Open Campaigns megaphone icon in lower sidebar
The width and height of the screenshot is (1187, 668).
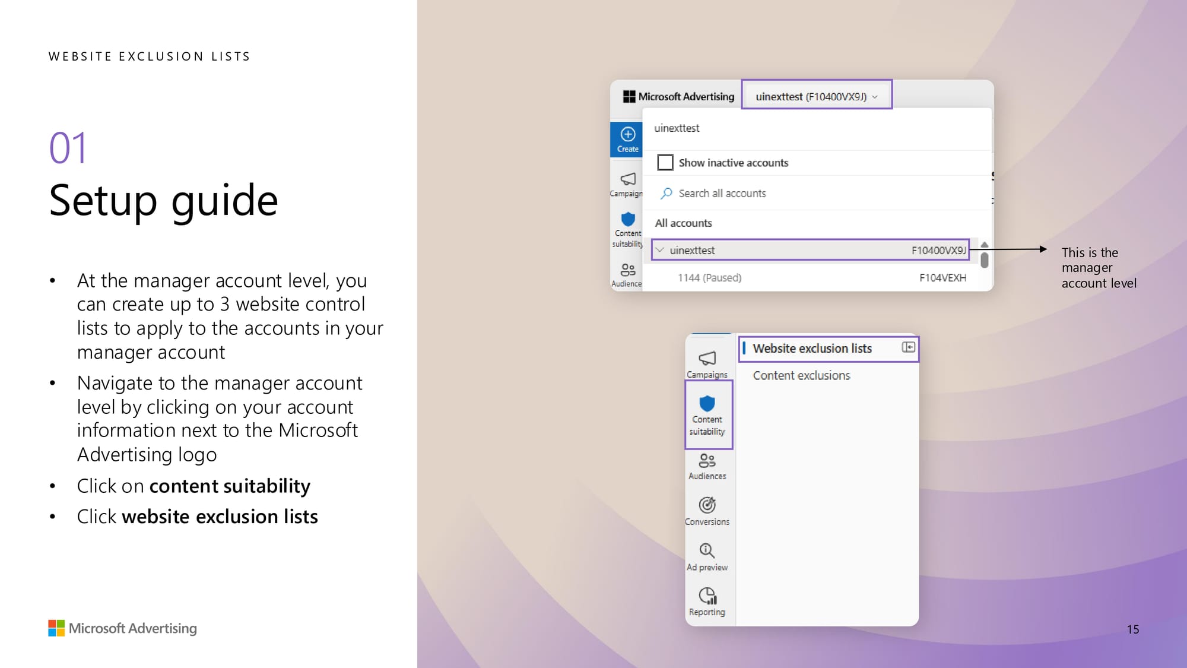click(x=707, y=358)
